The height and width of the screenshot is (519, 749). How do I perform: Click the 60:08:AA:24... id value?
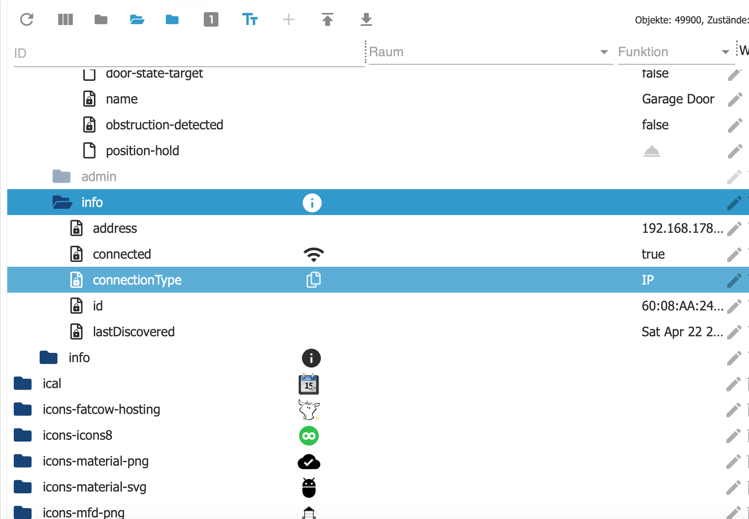pyautogui.click(x=682, y=306)
